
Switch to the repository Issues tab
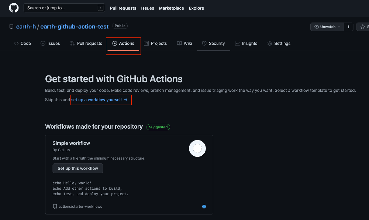coord(50,43)
